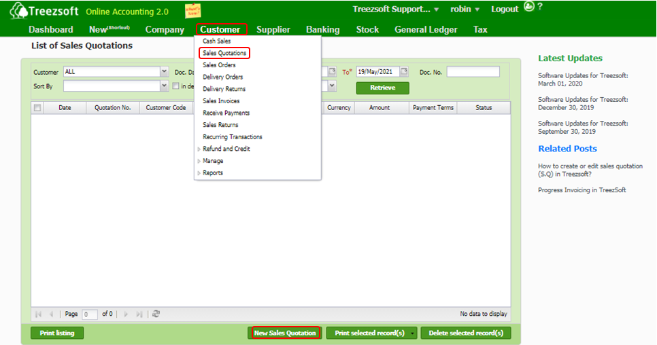The height and width of the screenshot is (345, 657).
Task: Focus the Doc. No. input field
Action: tap(473, 72)
